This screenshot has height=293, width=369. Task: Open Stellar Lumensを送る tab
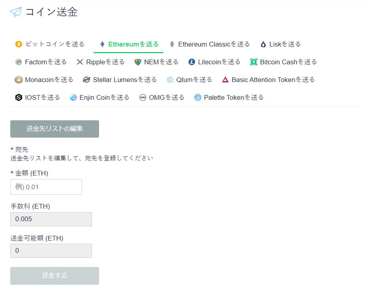pyautogui.click(x=120, y=80)
